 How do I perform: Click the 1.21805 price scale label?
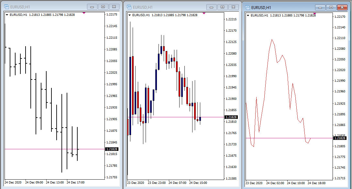(x=340, y=146)
